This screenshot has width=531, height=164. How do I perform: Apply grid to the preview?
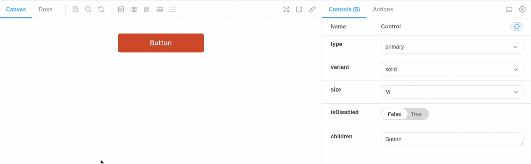134,9
